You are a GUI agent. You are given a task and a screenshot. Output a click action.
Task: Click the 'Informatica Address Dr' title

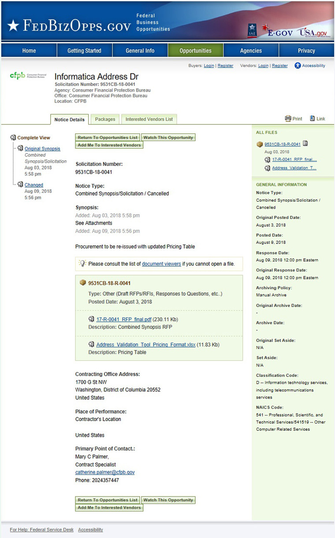click(x=97, y=77)
